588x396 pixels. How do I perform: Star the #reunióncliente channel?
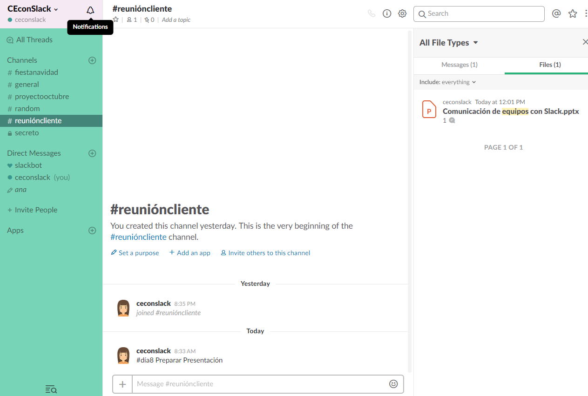(x=116, y=20)
